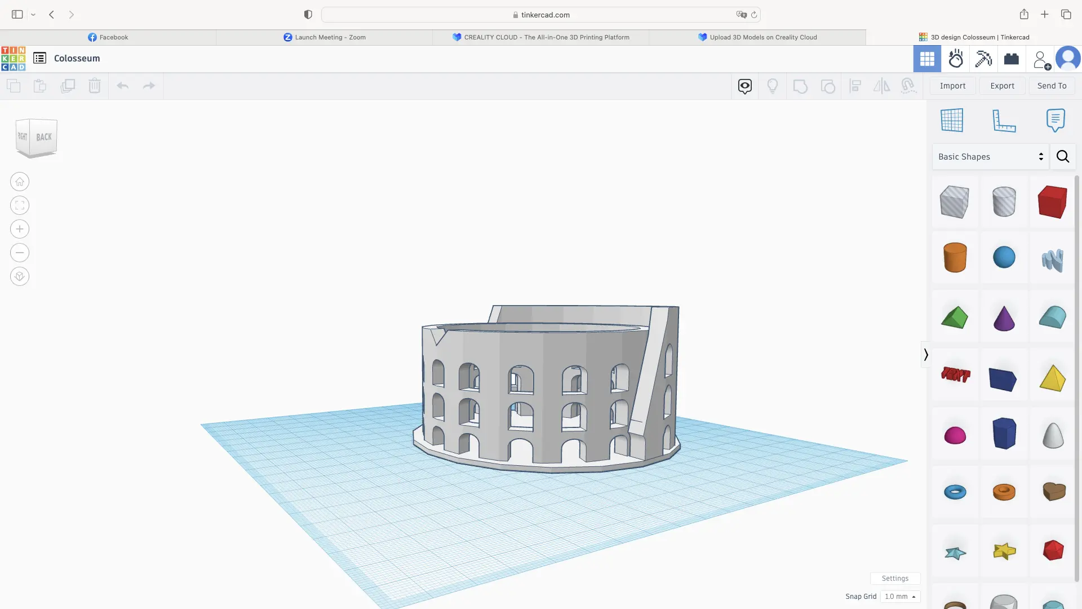Screen dimensions: 1082x609
Task: Select the red Text shape
Action: pyautogui.click(x=955, y=374)
